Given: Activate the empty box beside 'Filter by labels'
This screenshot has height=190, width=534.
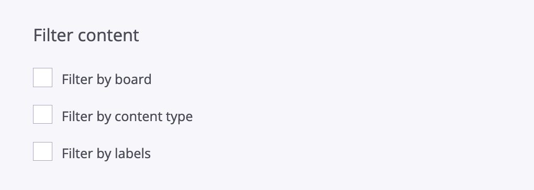Looking at the screenshot, I should [42, 151].
